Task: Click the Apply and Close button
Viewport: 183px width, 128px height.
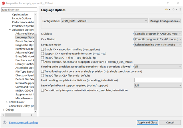Action: click(147, 123)
